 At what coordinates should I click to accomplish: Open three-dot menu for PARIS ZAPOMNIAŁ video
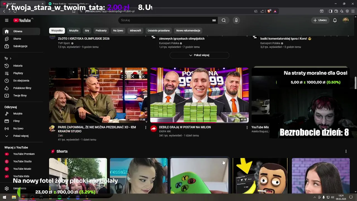(x=146, y=127)
